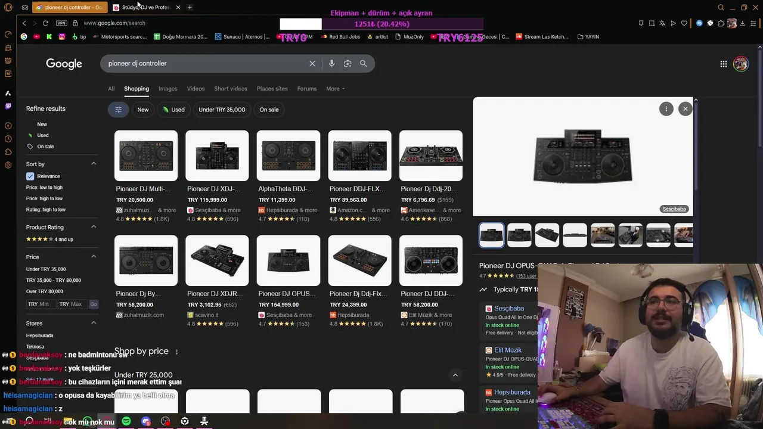Open Twitch in the Opera sidebar
The width and height of the screenshot is (763, 429).
click(x=8, y=106)
